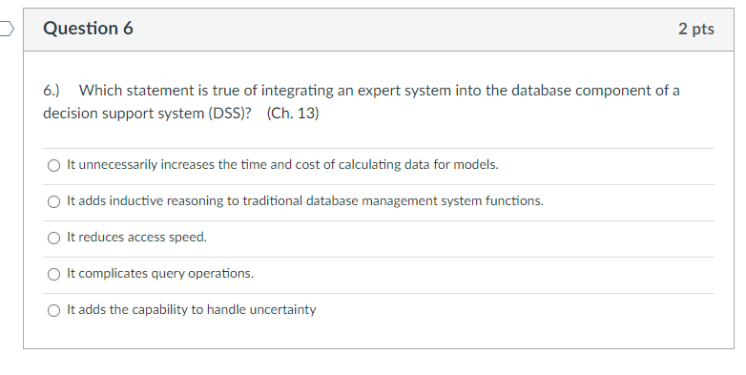The width and height of the screenshot is (746, 375).
Task: Click the label text 'It complicates query operations.'
Action: (x=160, y=273)
